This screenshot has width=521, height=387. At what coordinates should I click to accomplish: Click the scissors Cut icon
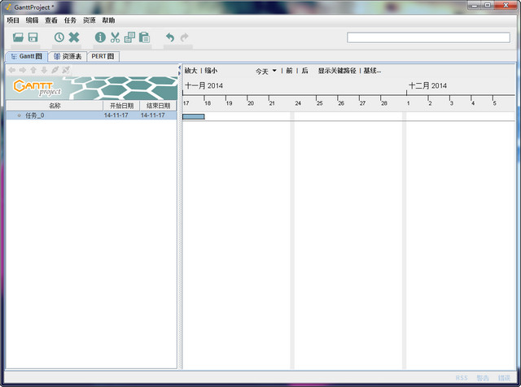point(115,37)
